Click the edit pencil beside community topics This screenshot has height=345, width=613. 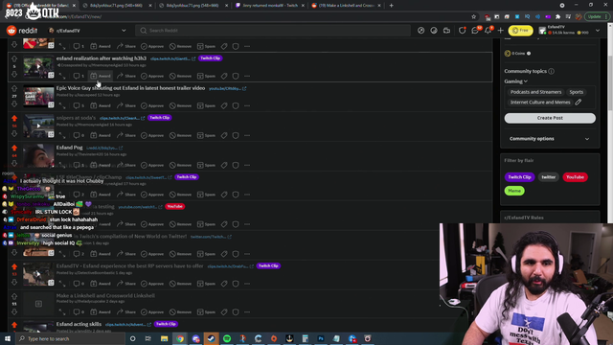click(579, 103)
